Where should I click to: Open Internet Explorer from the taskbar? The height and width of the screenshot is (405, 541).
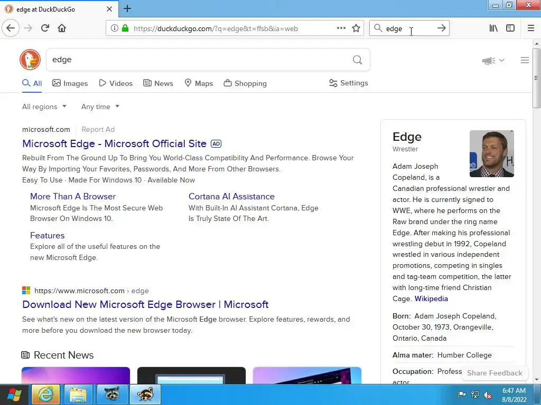[46, 394]
